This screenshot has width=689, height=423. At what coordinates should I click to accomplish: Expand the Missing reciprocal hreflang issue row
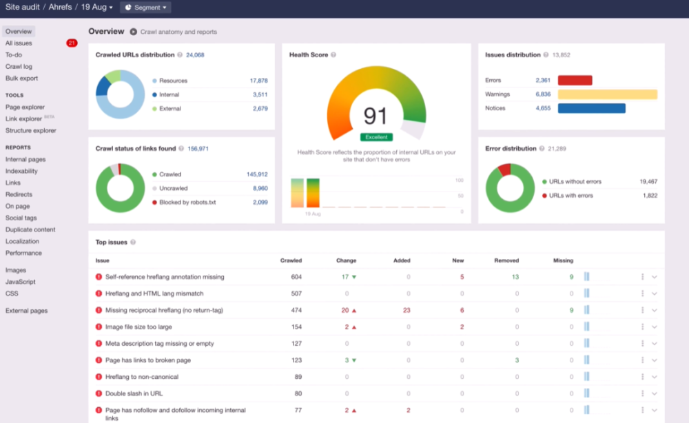coord(654,311)
